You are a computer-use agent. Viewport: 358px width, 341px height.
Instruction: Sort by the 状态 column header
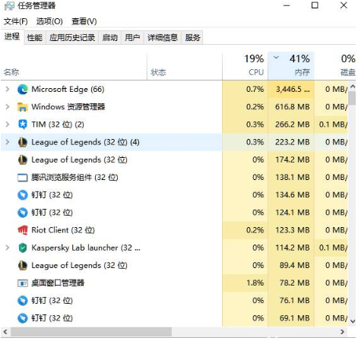tap(185, 66)
